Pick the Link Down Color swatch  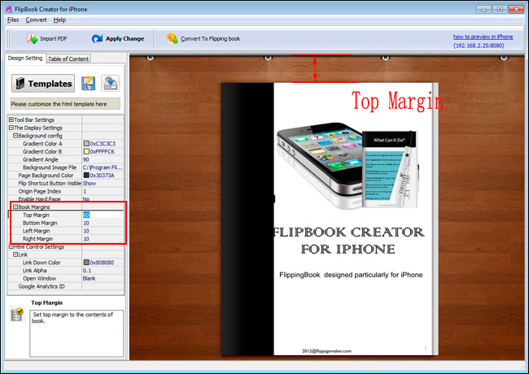(x=86, y=263)
